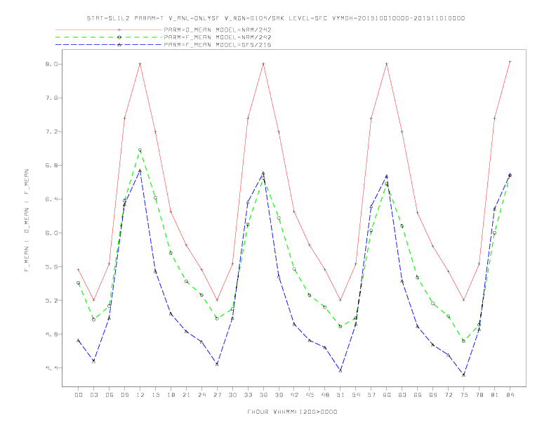
Task: Click the x-axis hour label 39
Action: point(279,395)
